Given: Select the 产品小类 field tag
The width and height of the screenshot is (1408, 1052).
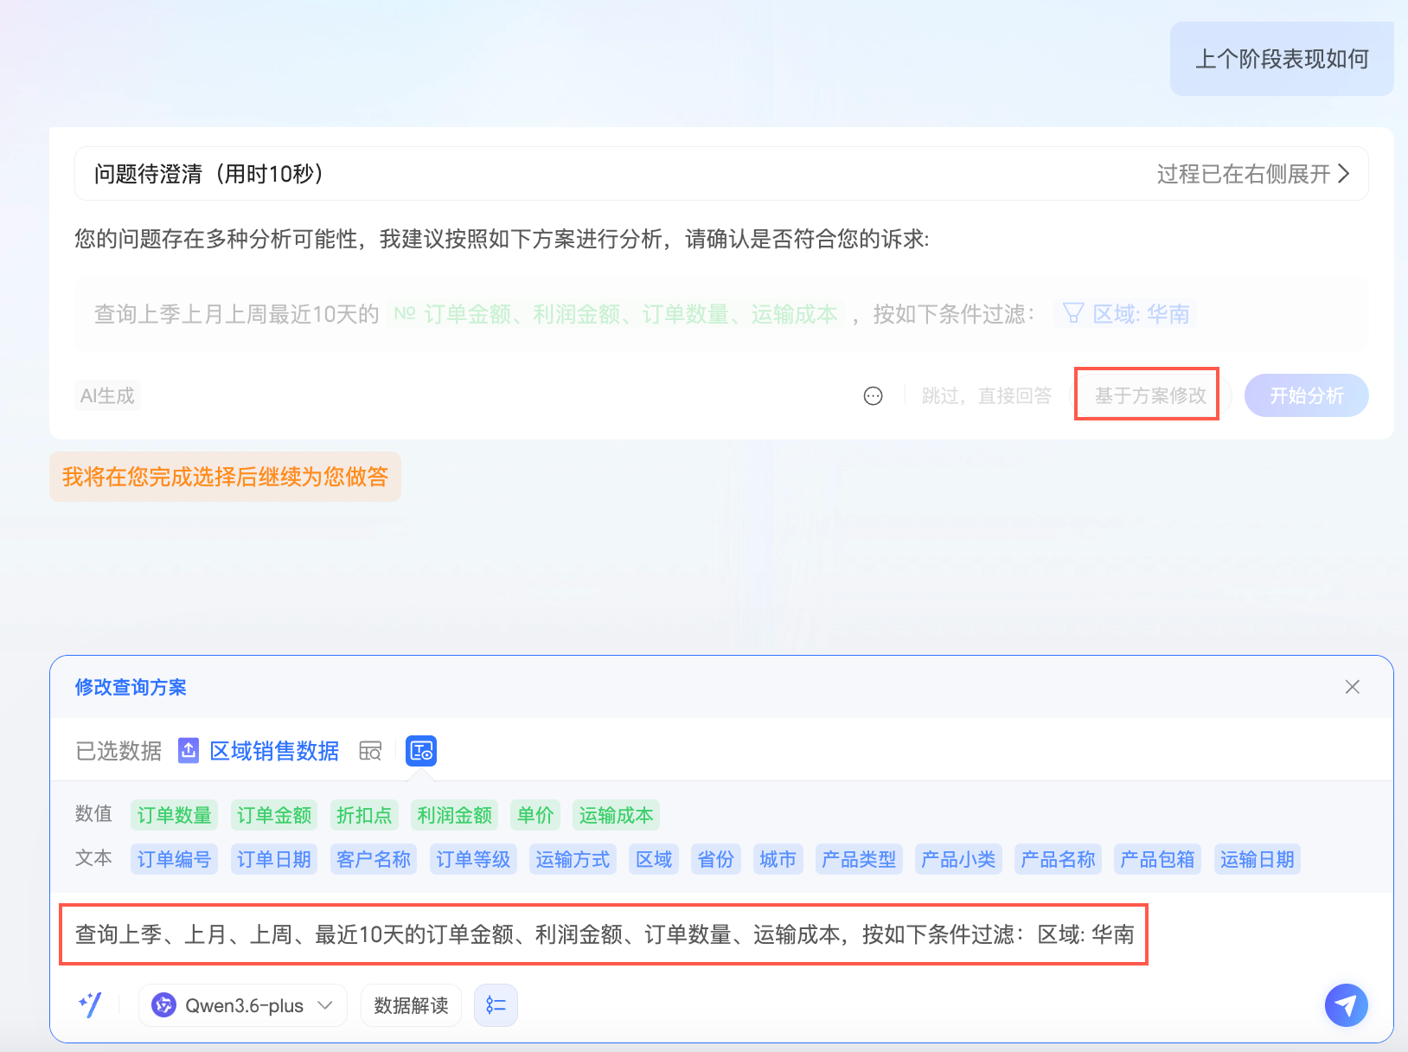Looking at the screenshot, I should pos(958,859).
